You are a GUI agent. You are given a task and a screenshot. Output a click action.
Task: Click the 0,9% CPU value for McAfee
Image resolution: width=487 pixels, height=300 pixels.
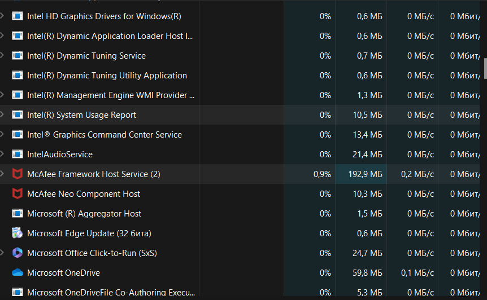coord(322,174)
